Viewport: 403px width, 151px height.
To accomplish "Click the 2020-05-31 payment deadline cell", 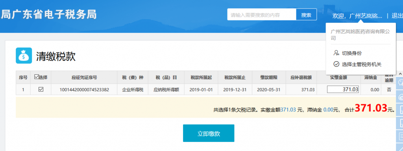I will click(269, 89).
